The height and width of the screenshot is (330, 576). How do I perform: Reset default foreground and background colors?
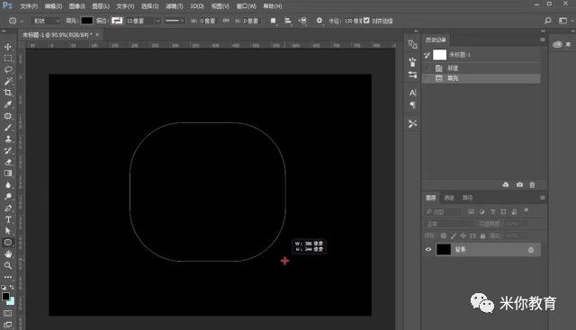4,287
